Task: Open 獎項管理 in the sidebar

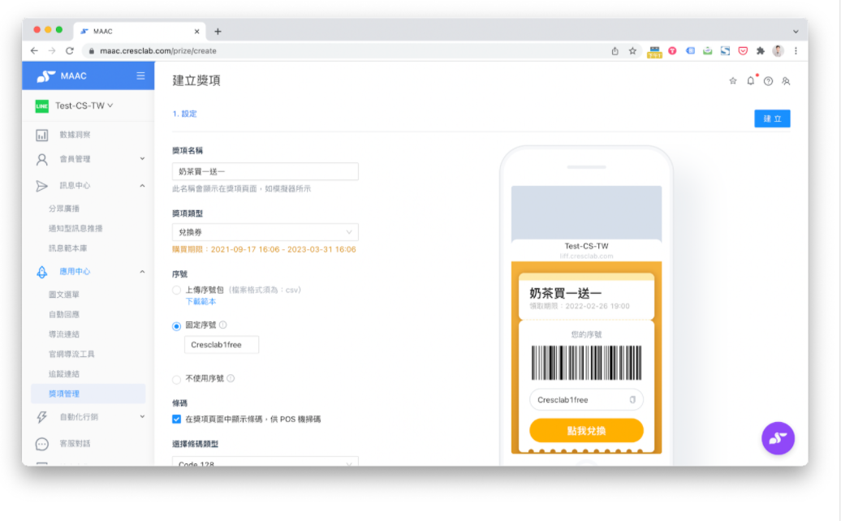Action: coord(88,394)
